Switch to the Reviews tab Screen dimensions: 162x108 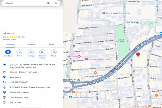[x=31, y=45]
